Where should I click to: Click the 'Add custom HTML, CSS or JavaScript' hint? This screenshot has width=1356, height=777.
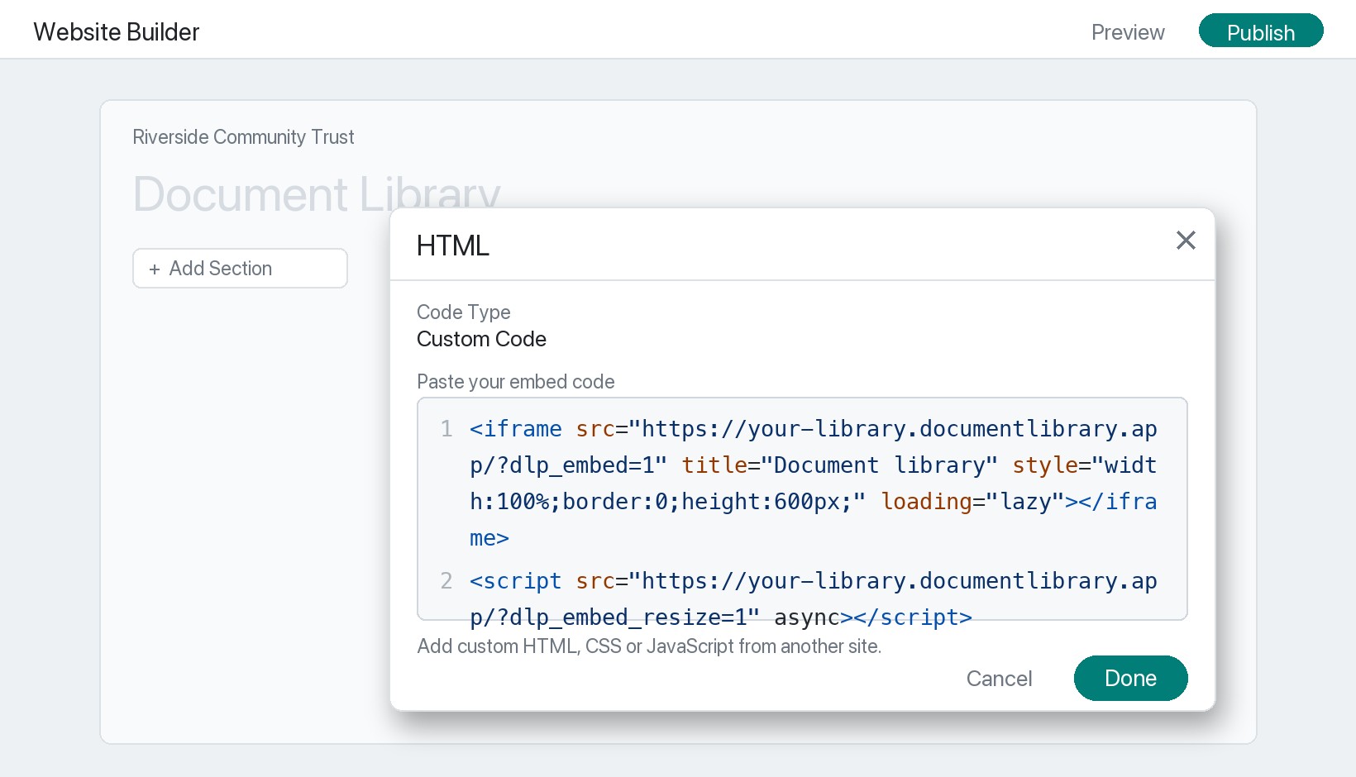pyautogui.click(x=649, y=646)
